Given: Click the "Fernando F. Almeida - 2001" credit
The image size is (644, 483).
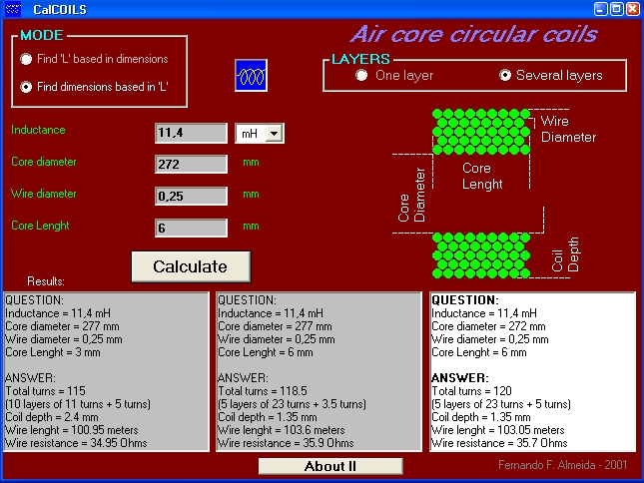Looking at the screenshot, I should [563, 465].
